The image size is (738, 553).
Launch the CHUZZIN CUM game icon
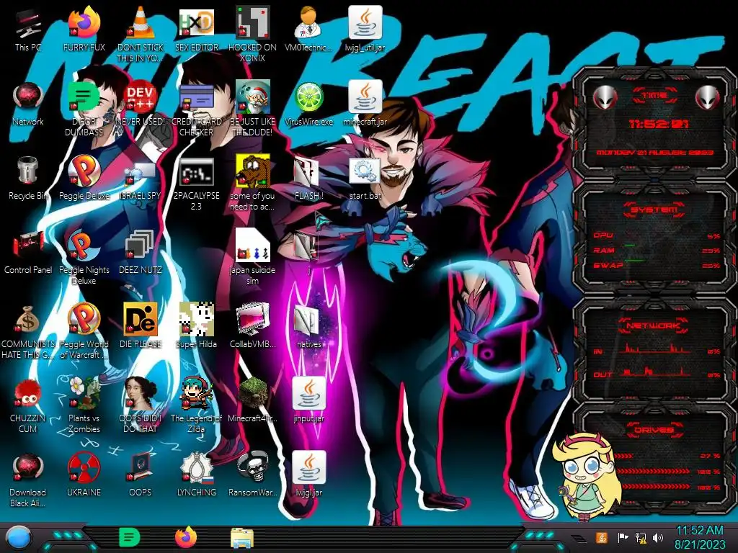click(28, 394)
